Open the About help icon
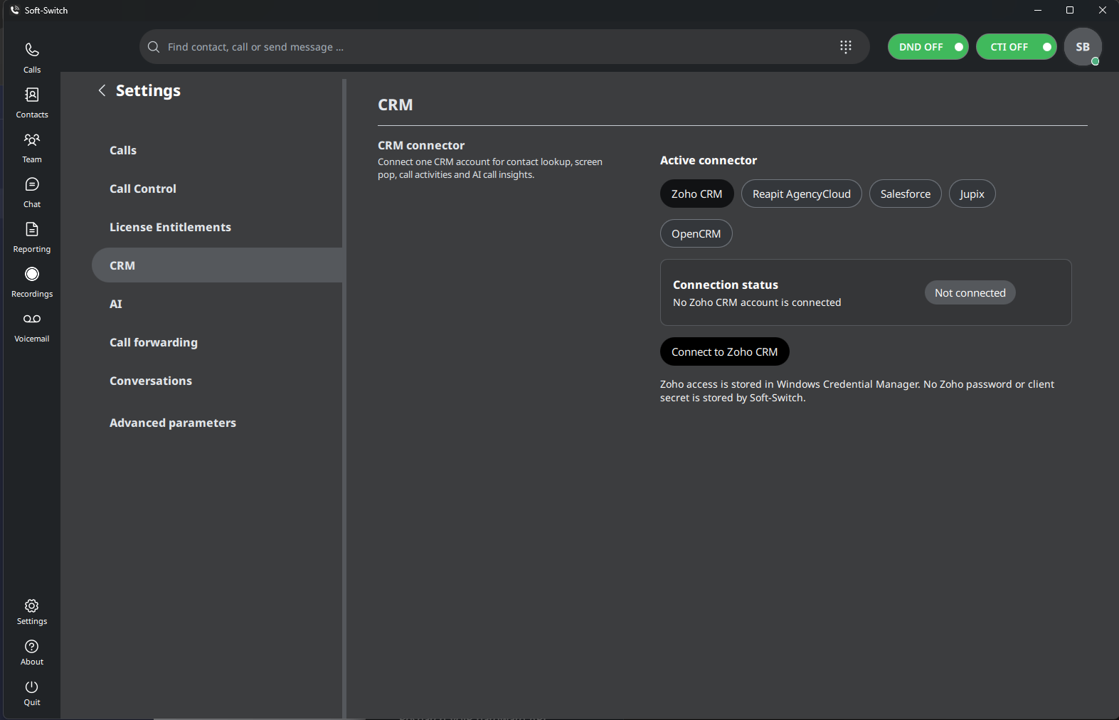This screenshot has width=1119, height=720. [32, 652]
